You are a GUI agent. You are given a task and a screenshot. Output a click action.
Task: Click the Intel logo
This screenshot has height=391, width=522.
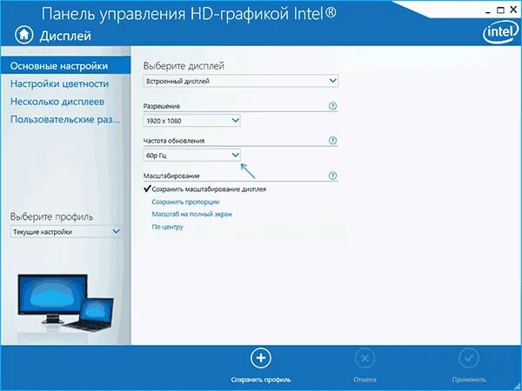coord(501,33)
